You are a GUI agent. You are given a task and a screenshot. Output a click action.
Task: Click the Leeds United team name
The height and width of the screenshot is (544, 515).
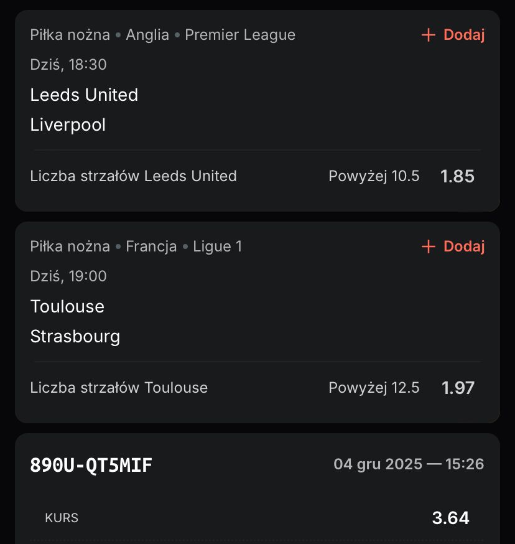pos(84,95)
